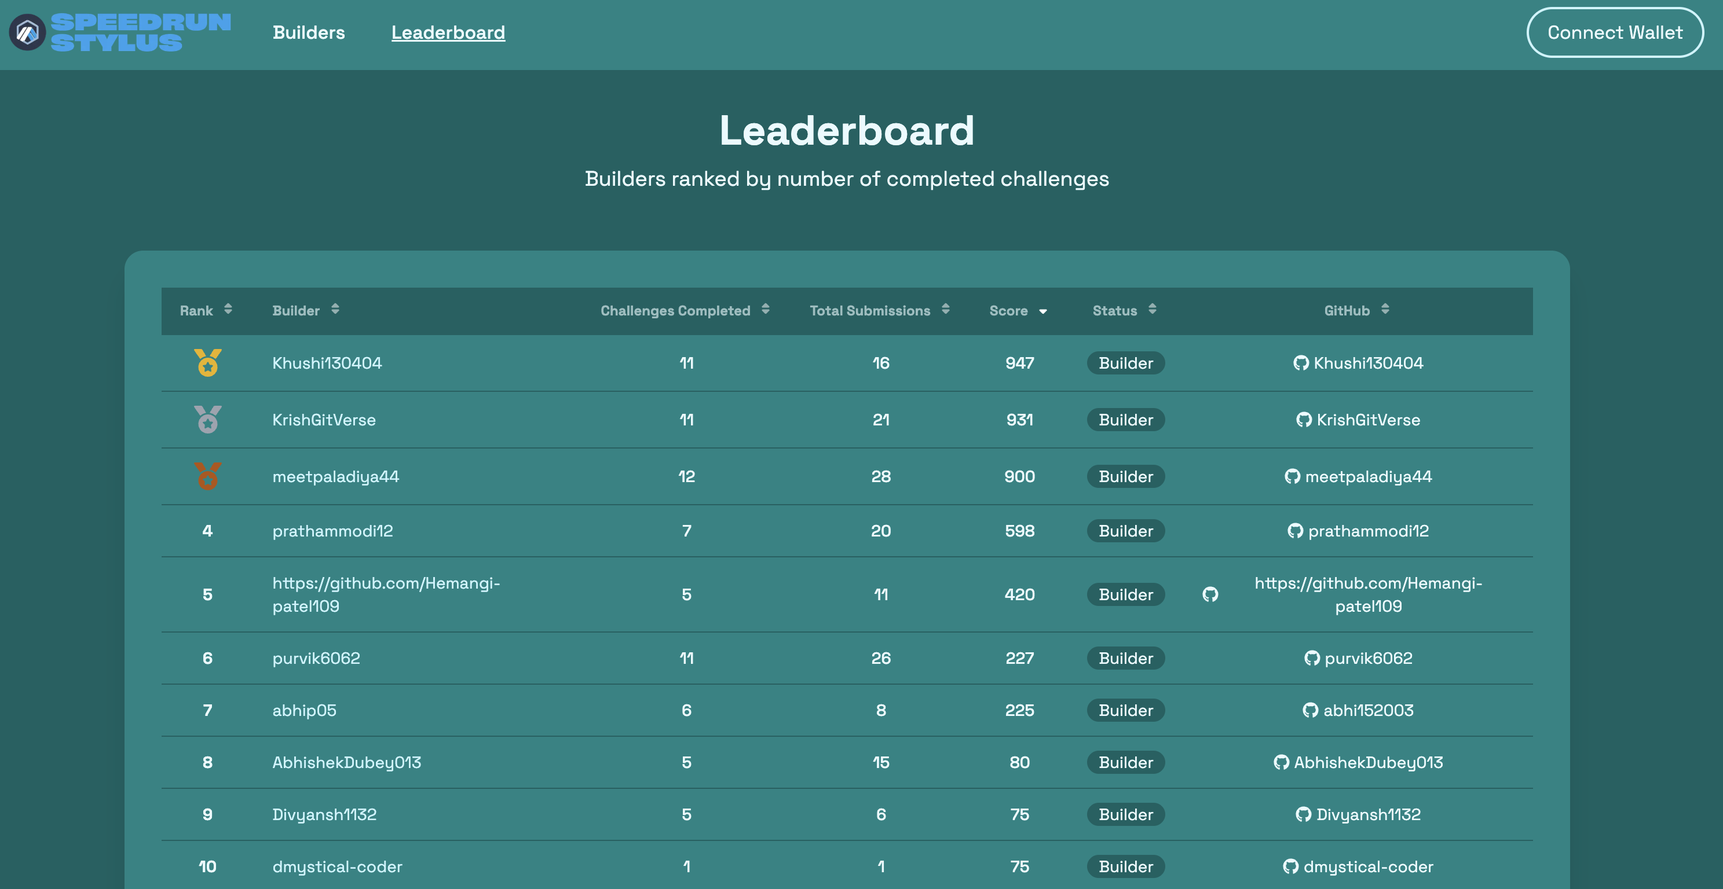Click the bronze medal rank icon
Screen dimensions: 1723x889
207,476
